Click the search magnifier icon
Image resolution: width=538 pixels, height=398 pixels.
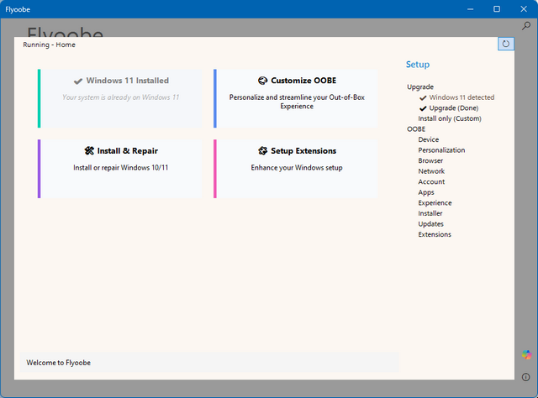click(x=526, y=26)
